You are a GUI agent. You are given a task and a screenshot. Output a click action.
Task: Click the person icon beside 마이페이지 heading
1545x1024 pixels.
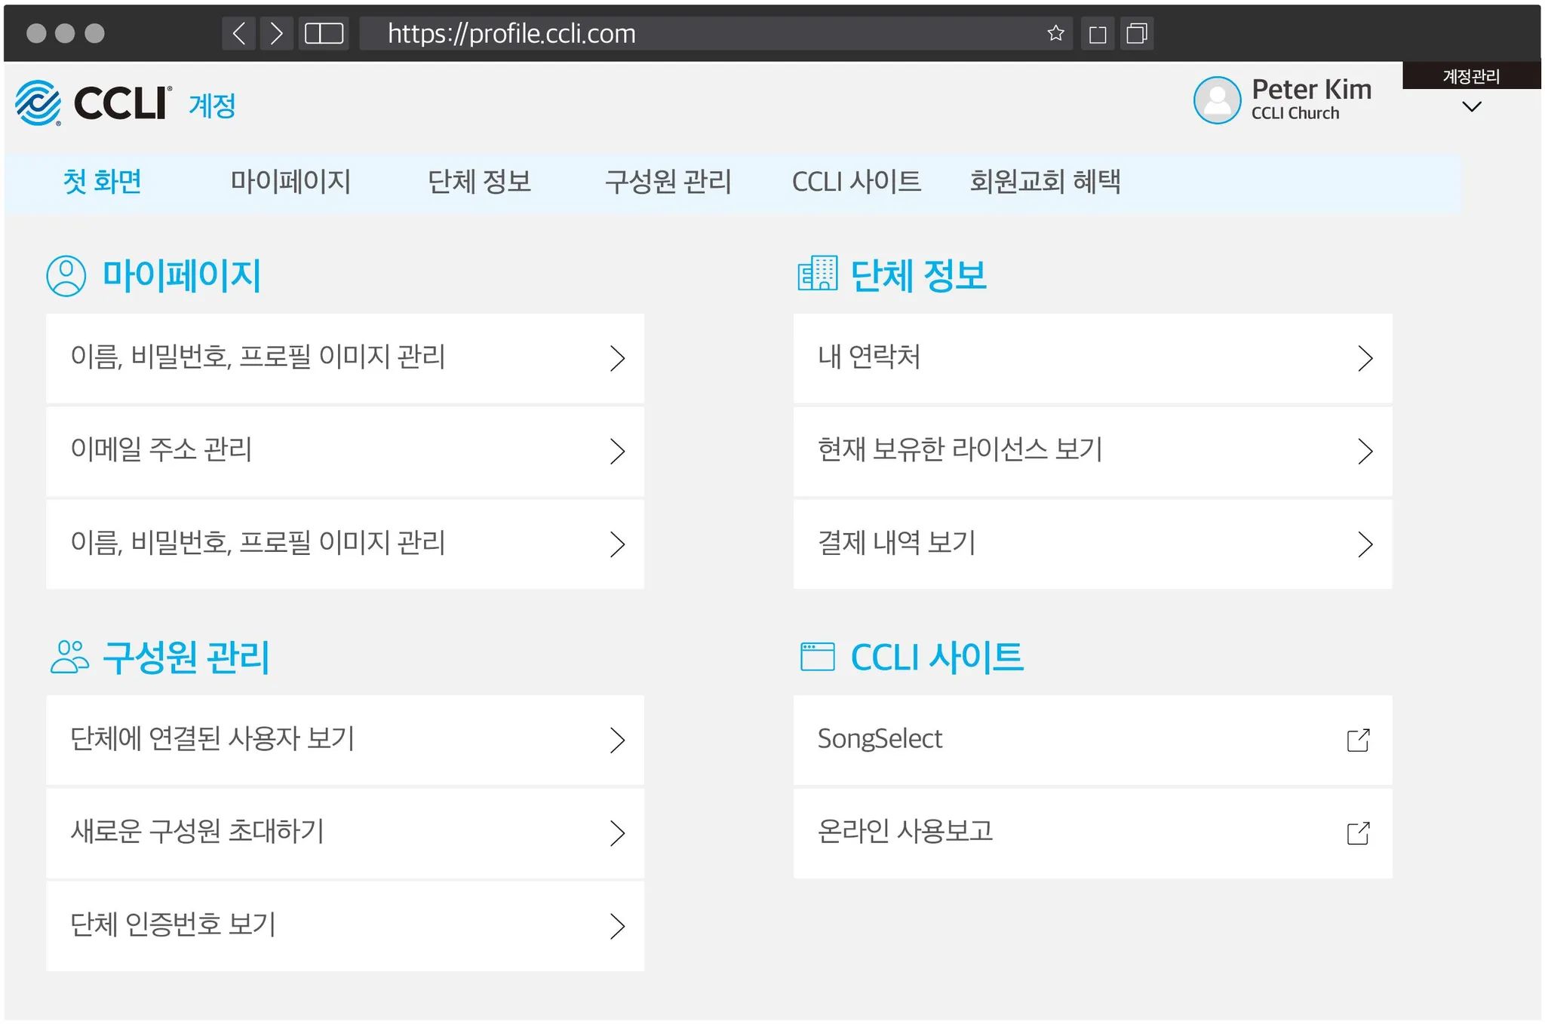click(65, 274)
